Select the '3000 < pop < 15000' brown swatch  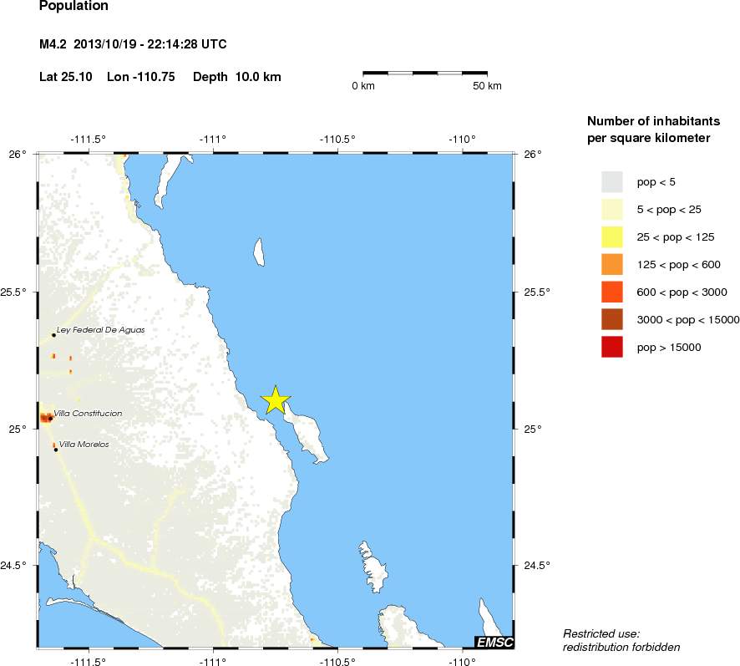pos(612,319)
